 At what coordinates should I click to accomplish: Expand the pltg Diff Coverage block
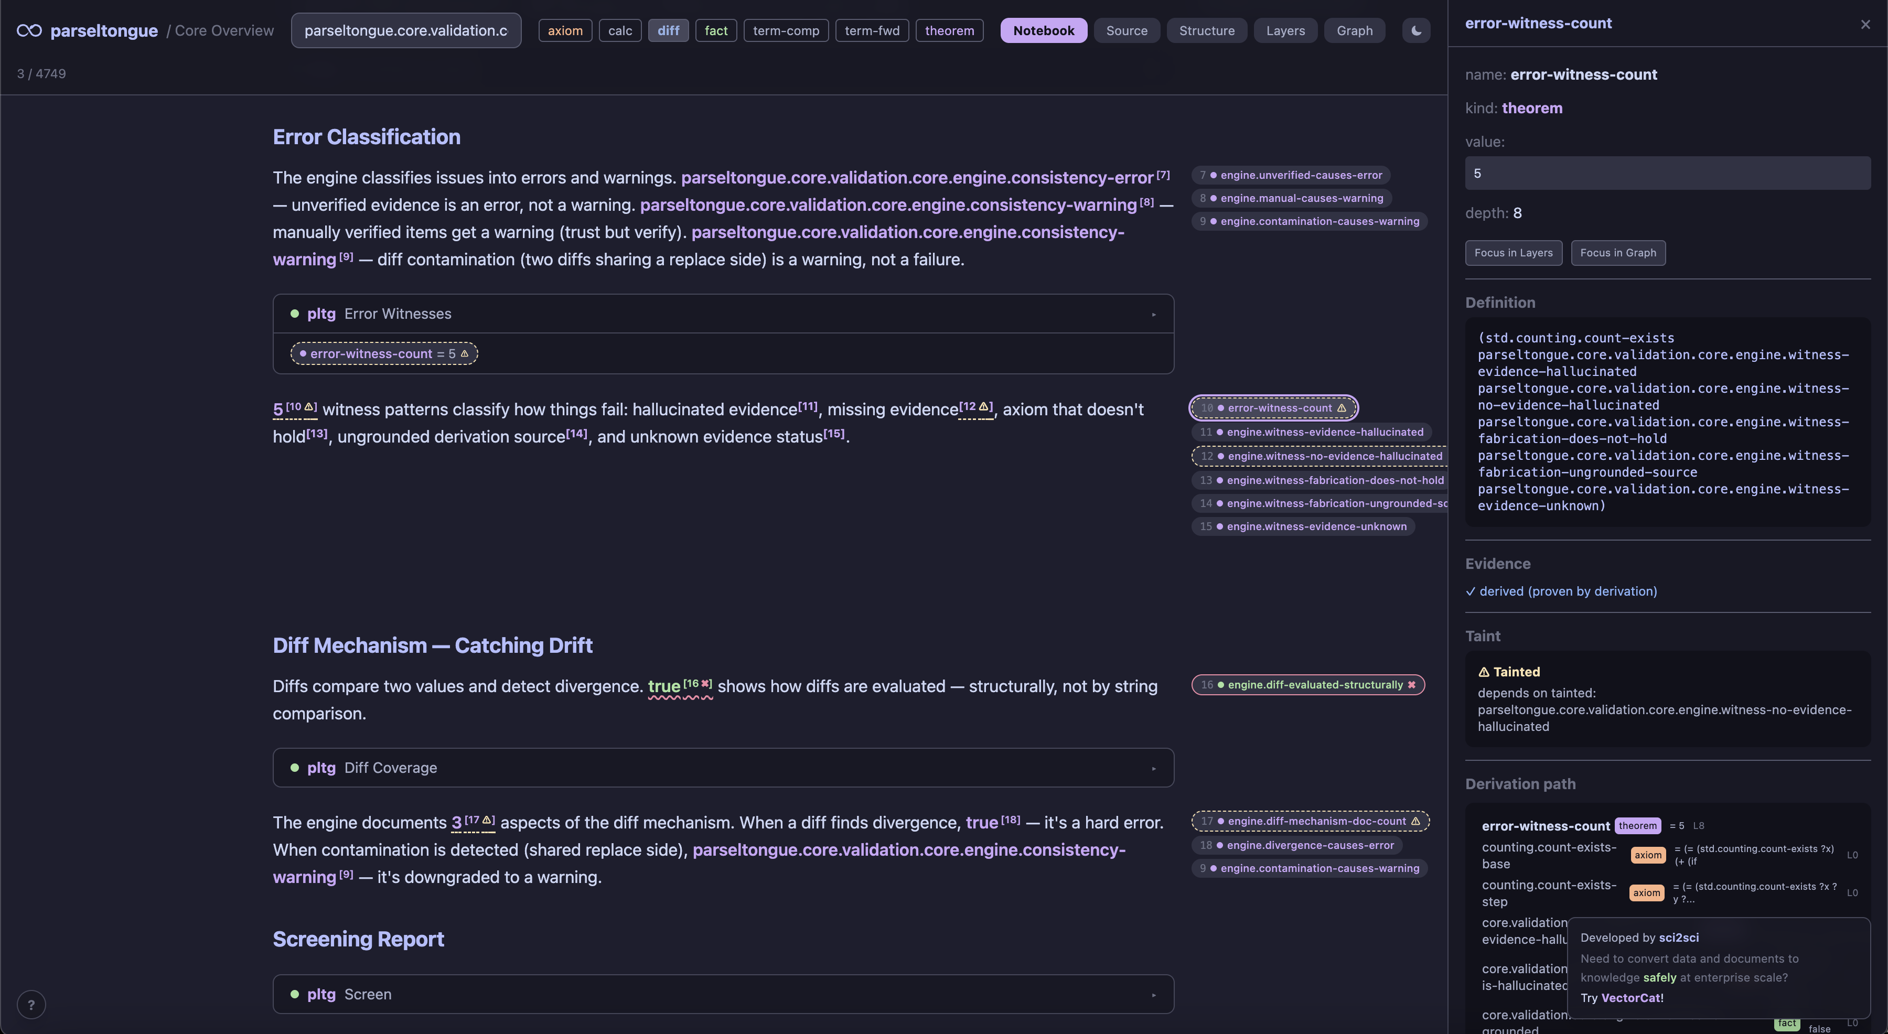point(1154,769)
